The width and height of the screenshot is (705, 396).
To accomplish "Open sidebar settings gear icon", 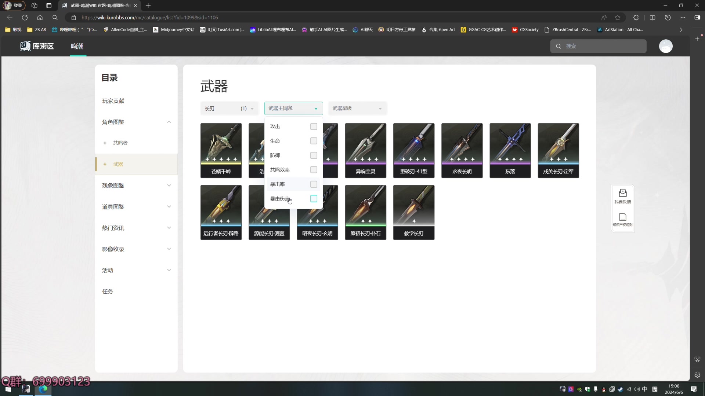I will click(x=697, y=375).
